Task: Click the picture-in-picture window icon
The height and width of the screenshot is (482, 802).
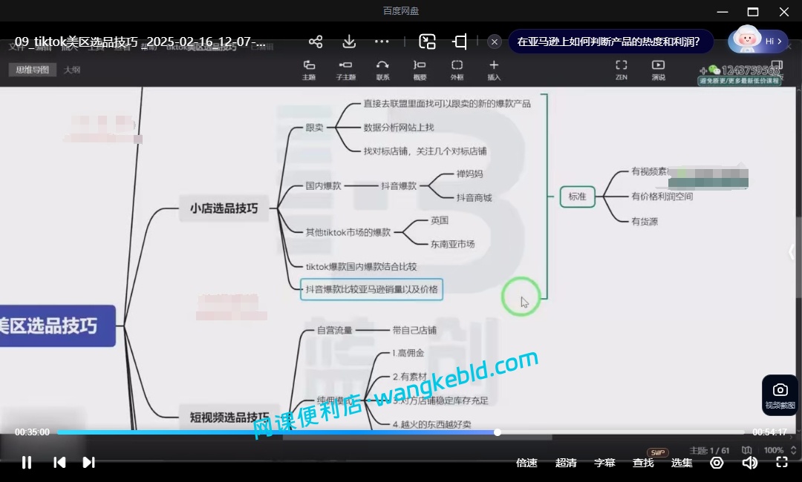Action: [427, 42]
